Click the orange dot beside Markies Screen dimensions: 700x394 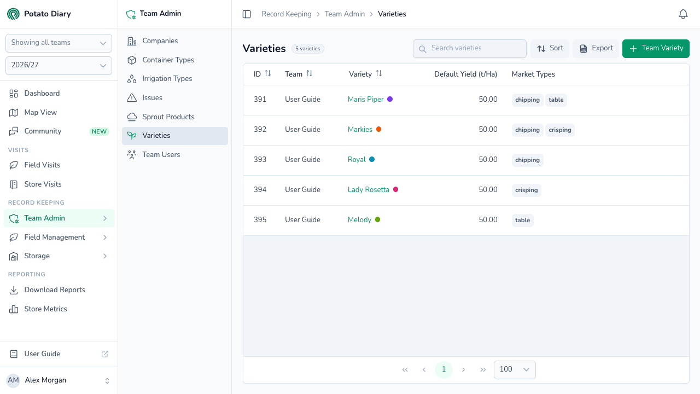click(x=378, y=129)
